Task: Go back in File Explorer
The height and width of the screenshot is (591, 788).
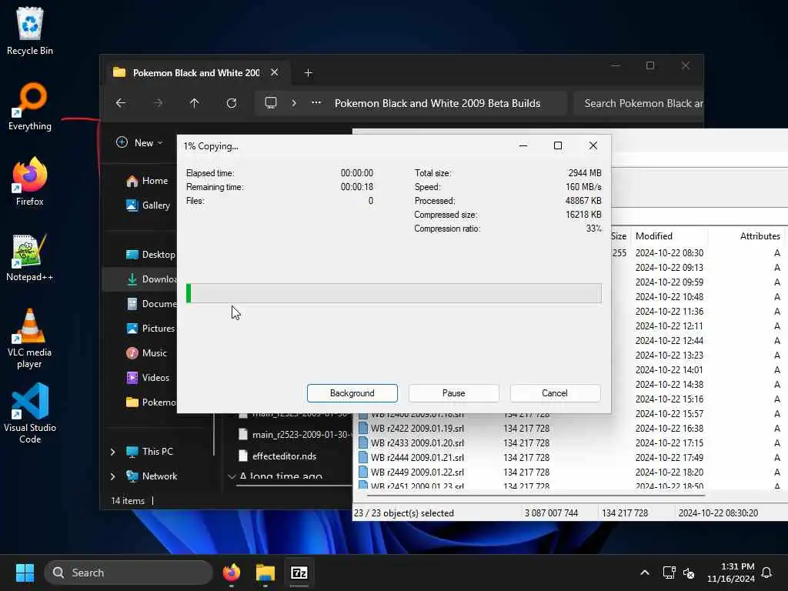Action: tap(121, 103)
